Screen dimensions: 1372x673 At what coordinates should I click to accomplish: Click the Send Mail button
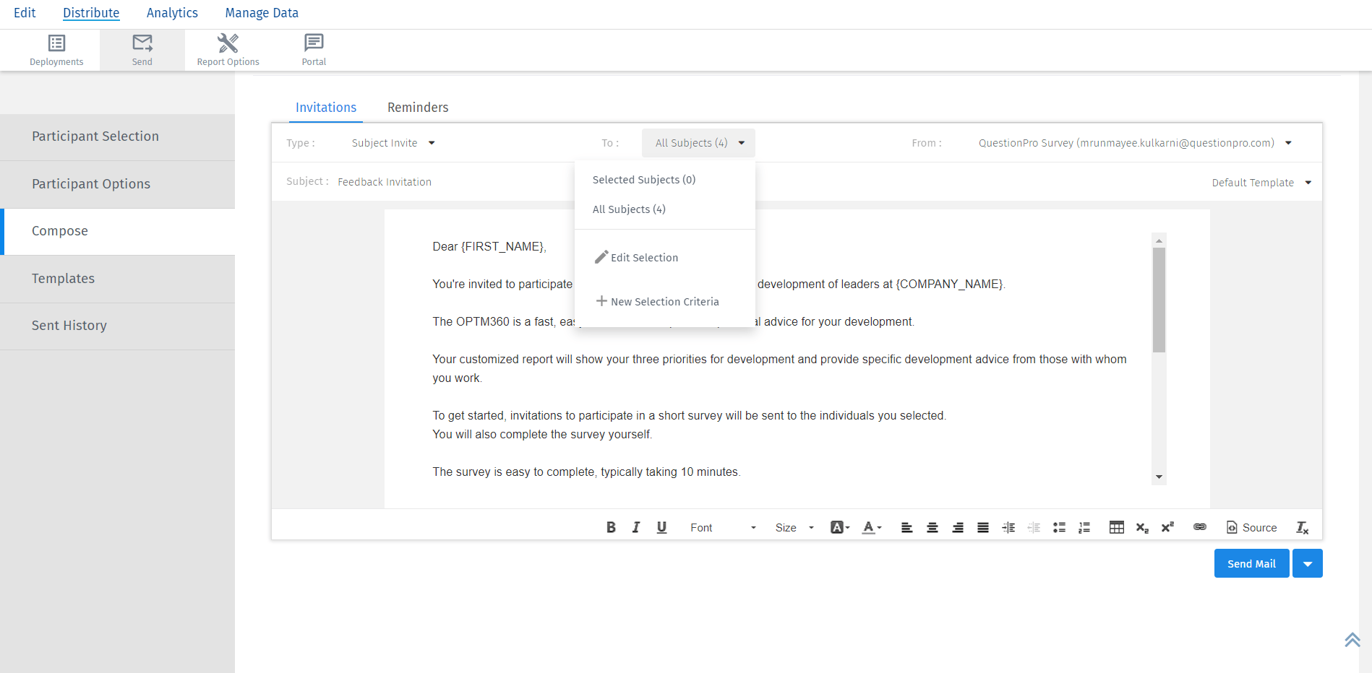pyautogui.click(x=1251, y=563)
